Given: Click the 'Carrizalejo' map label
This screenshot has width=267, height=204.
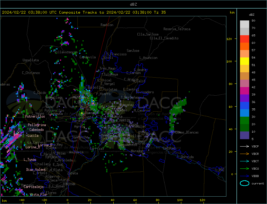Looking at the screenshot, I should tap(34, 187).
